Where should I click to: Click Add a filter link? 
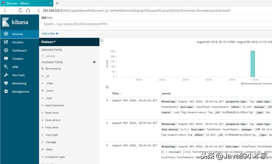(x=50, y=34)
